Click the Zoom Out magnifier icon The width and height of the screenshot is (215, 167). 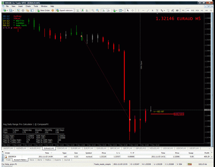[x=97, y=10]
